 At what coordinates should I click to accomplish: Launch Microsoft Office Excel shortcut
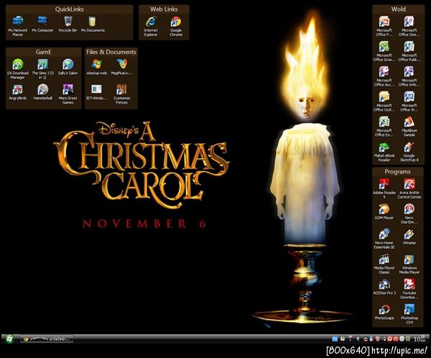coord(384,127)
